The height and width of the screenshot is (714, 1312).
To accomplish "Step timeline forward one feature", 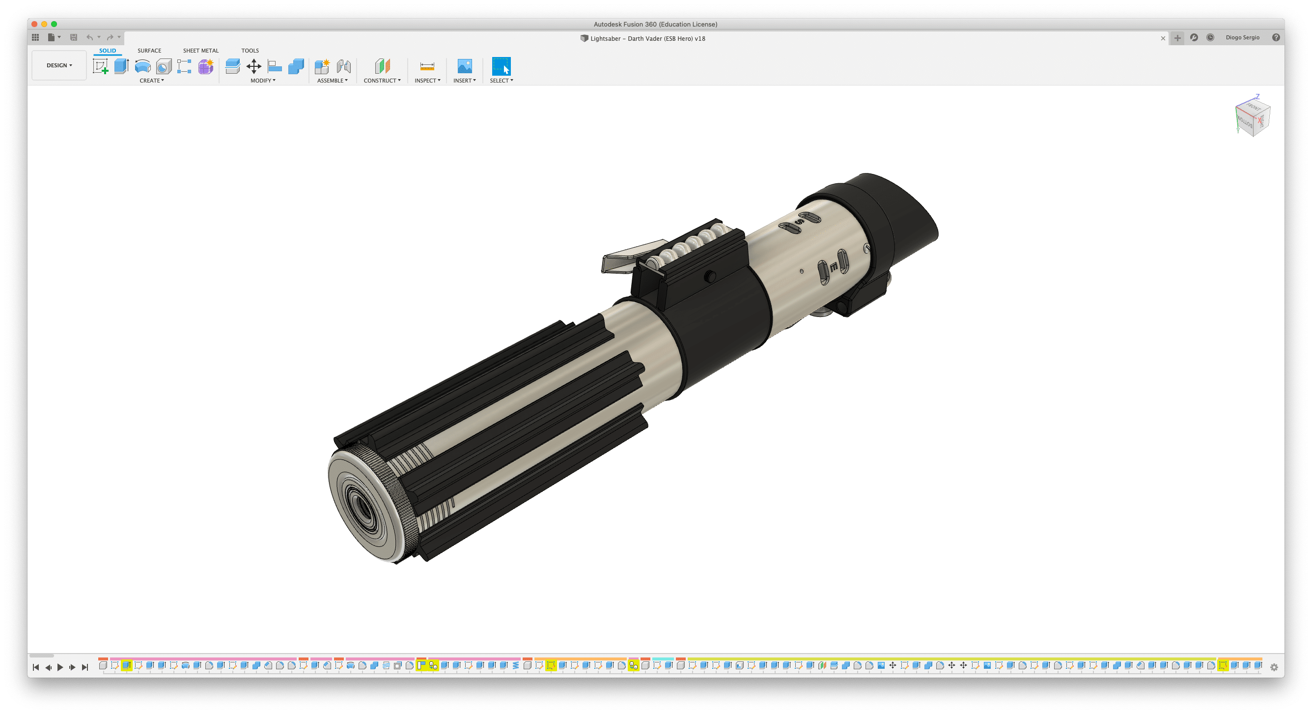I will point(72,667).
